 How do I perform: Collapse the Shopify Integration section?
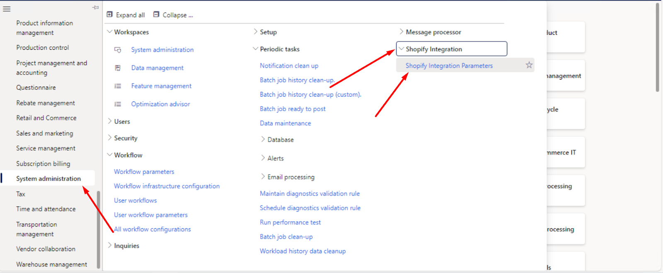pos(401,49)
